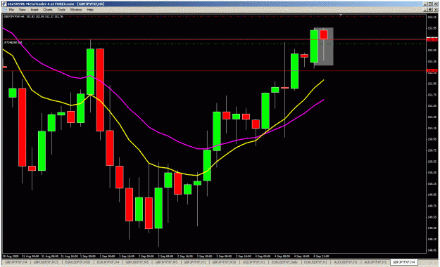Switch to the GBPJPYFXF,M30 chart tab
This screenshot has height=267, width=440.
[224, 262]
